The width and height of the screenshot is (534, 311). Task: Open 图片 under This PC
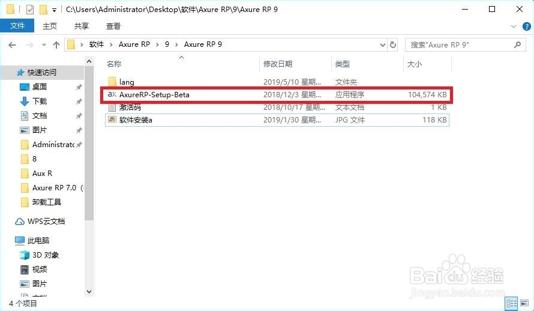[x=40, y=284]
